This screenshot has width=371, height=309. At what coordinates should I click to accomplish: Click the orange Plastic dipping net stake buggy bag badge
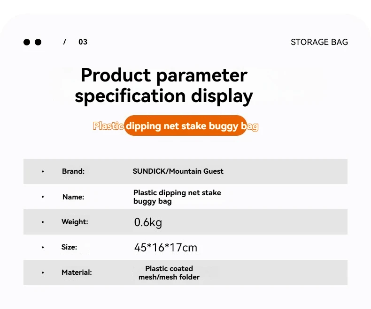click(175, 126)
